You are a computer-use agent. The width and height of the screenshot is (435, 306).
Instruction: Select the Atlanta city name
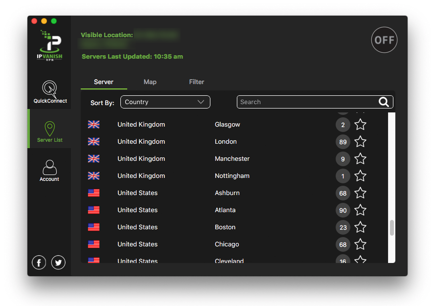pos(225,210)
